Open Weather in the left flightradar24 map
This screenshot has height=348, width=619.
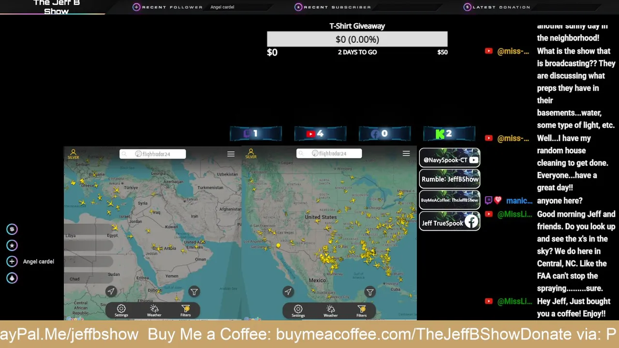pos(154,310)
